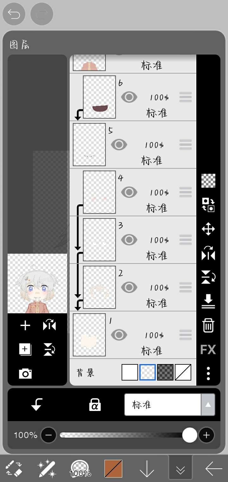Open the 标准 blend mode dropdown
The width and height of the screenshot is (228, 482).
[x=170, y=405]
